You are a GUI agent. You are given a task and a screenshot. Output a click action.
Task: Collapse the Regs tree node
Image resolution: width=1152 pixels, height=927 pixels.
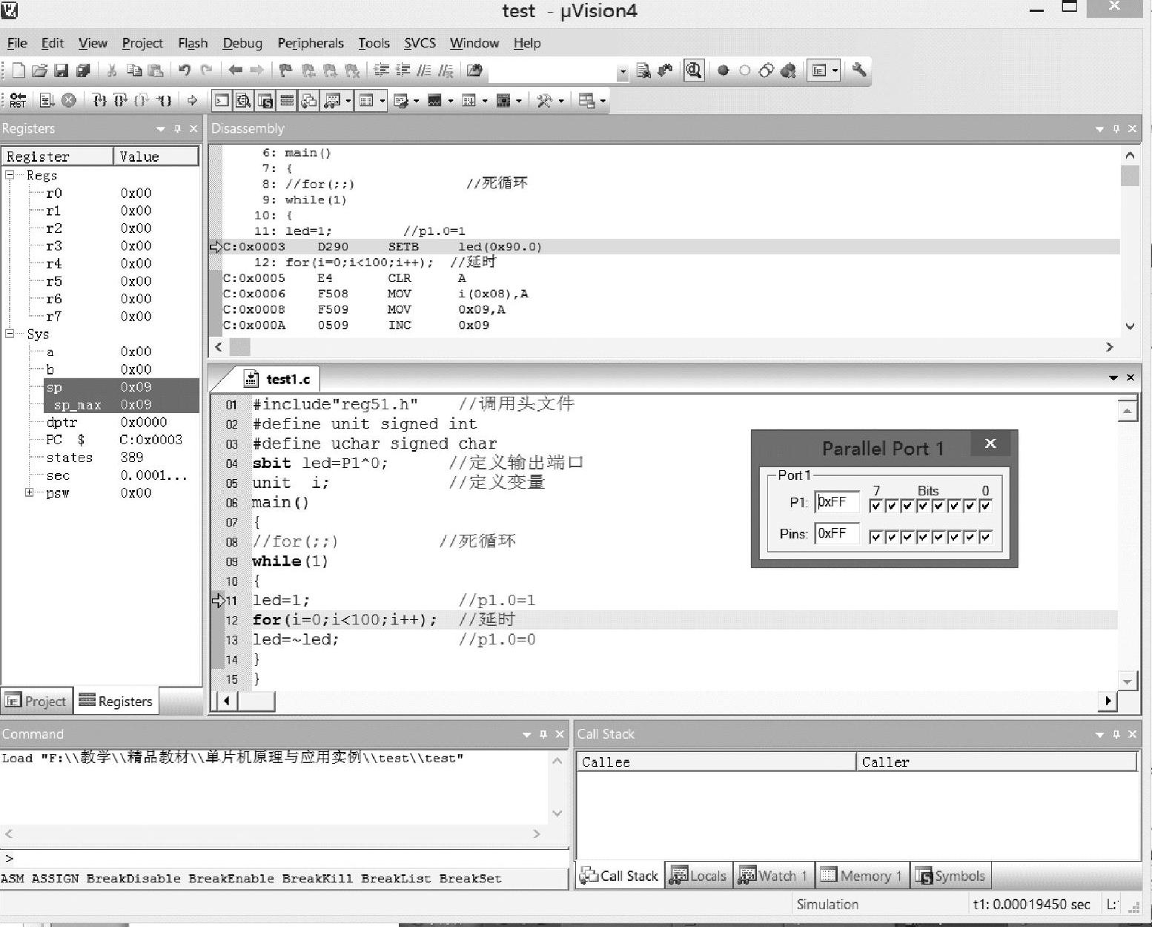pyautogui.click(x=10, y=176)
